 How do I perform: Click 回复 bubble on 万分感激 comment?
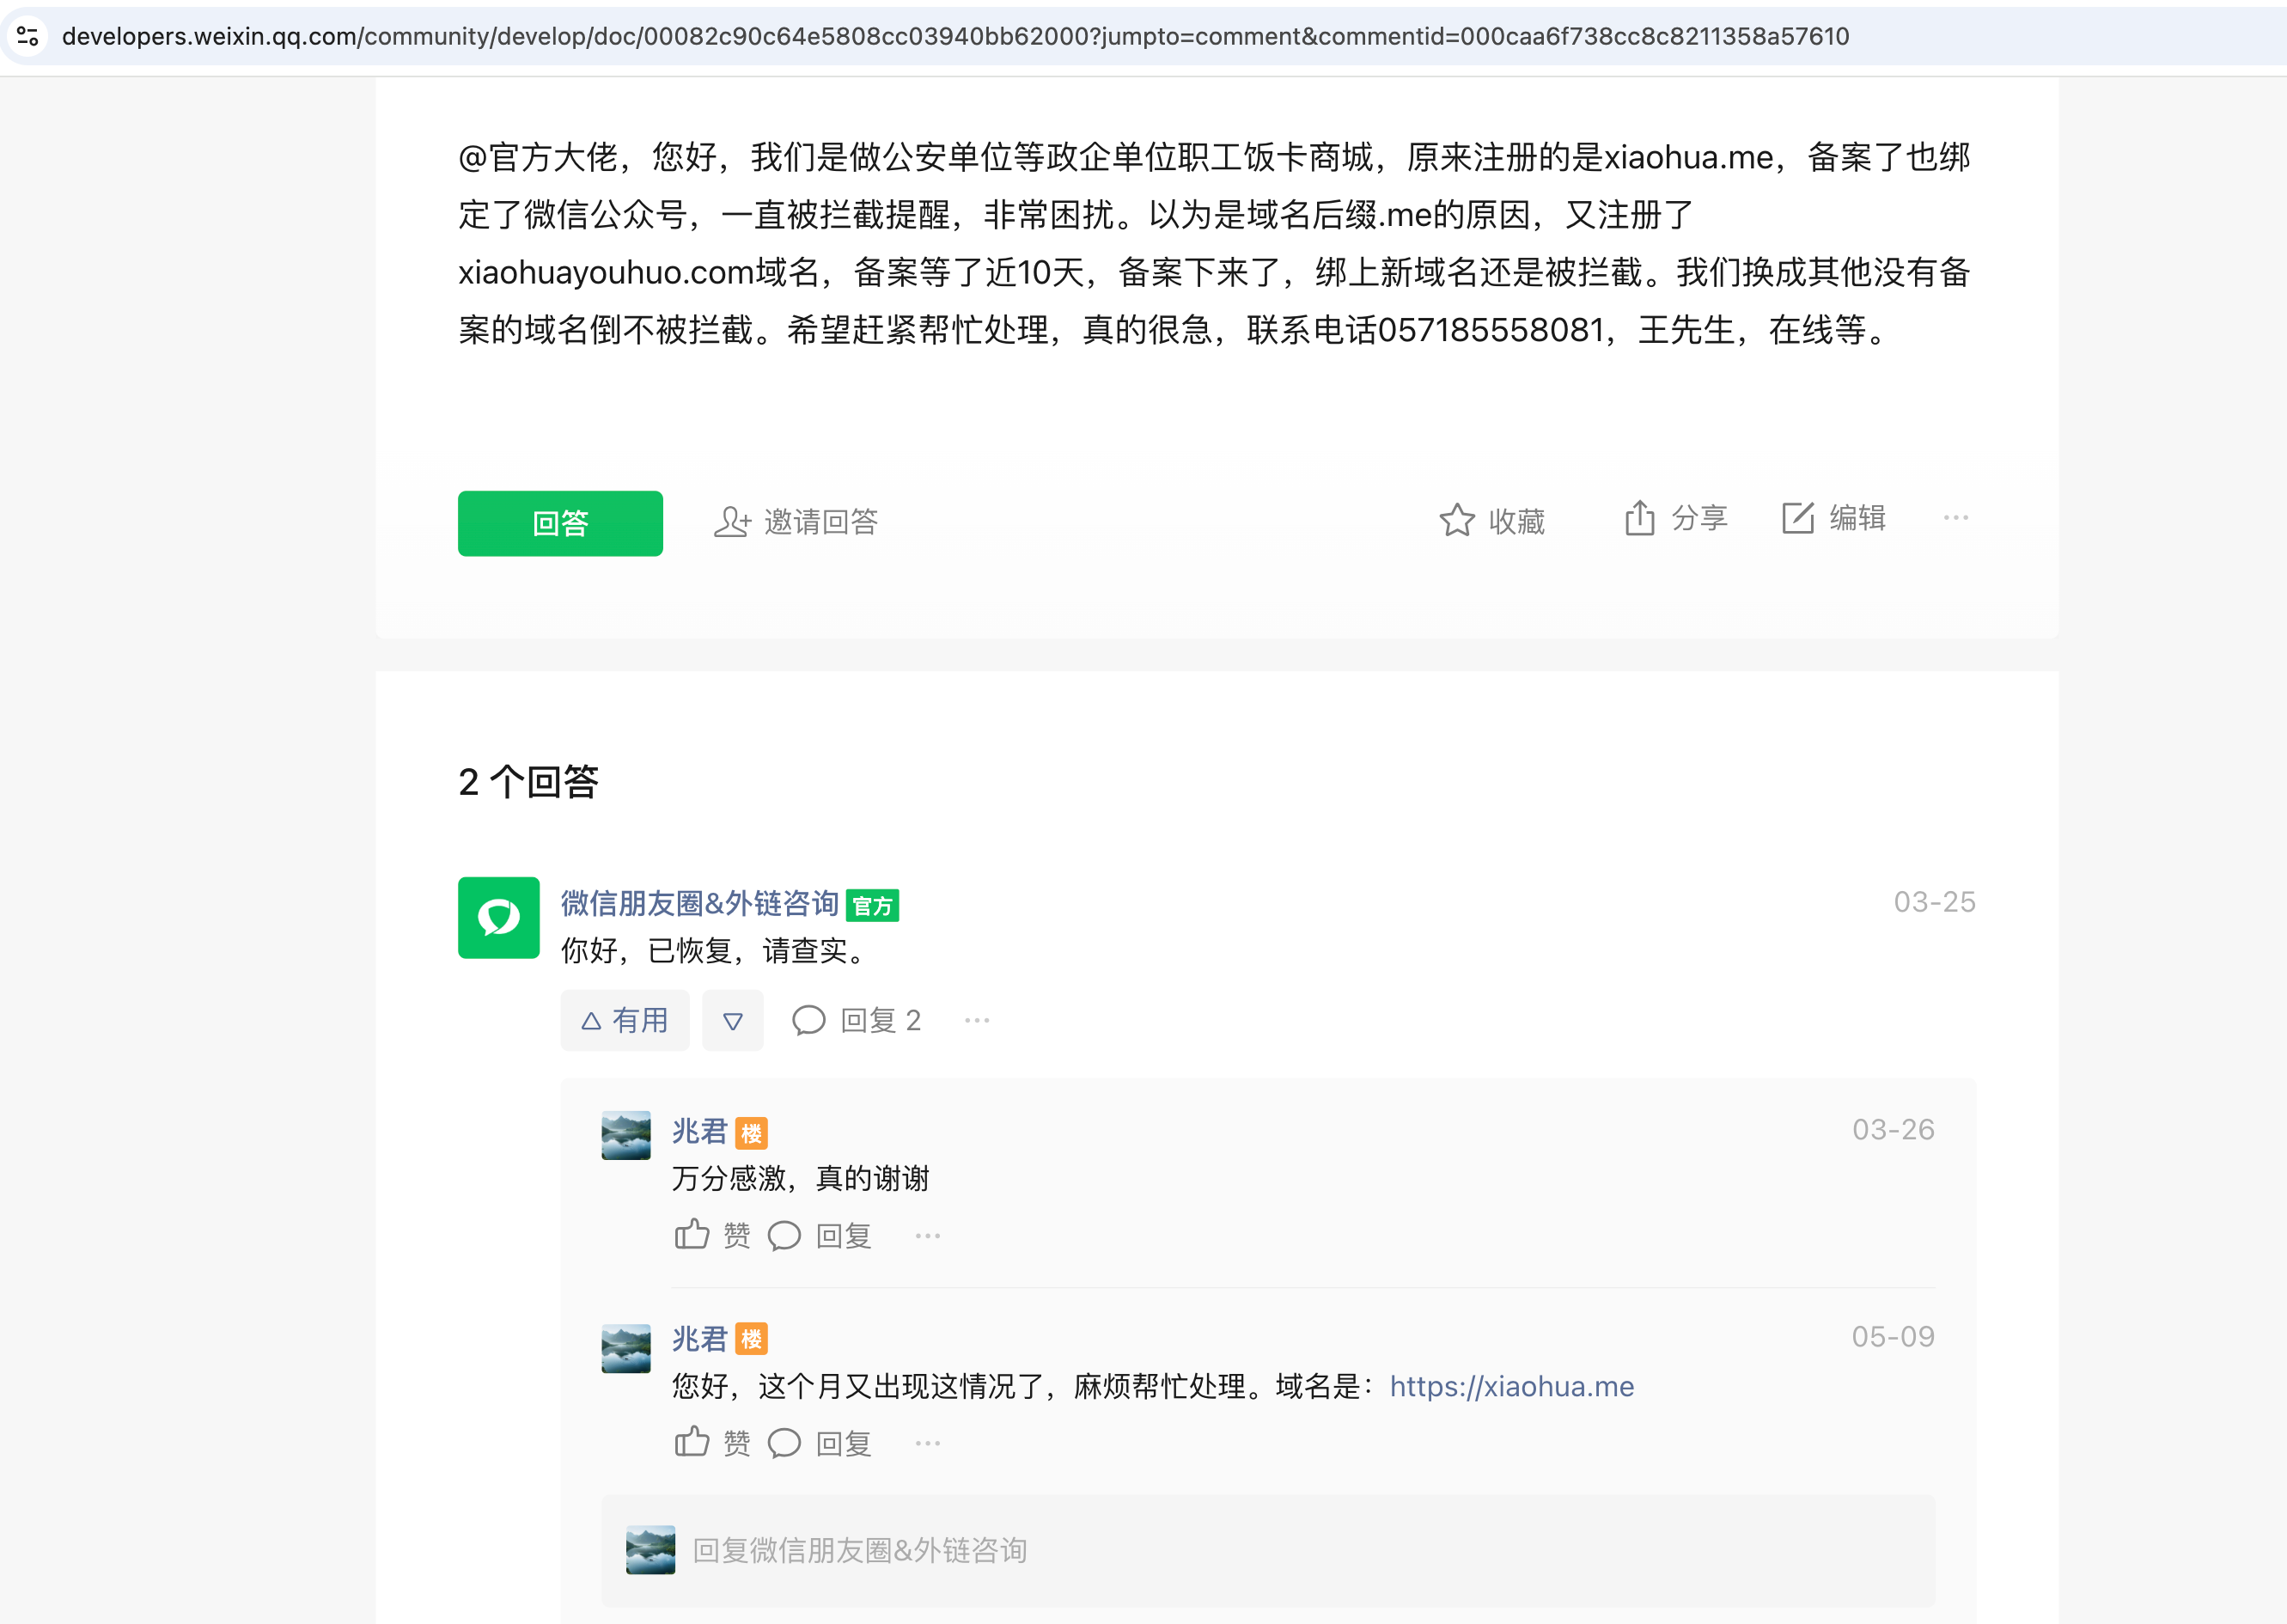784,1236
